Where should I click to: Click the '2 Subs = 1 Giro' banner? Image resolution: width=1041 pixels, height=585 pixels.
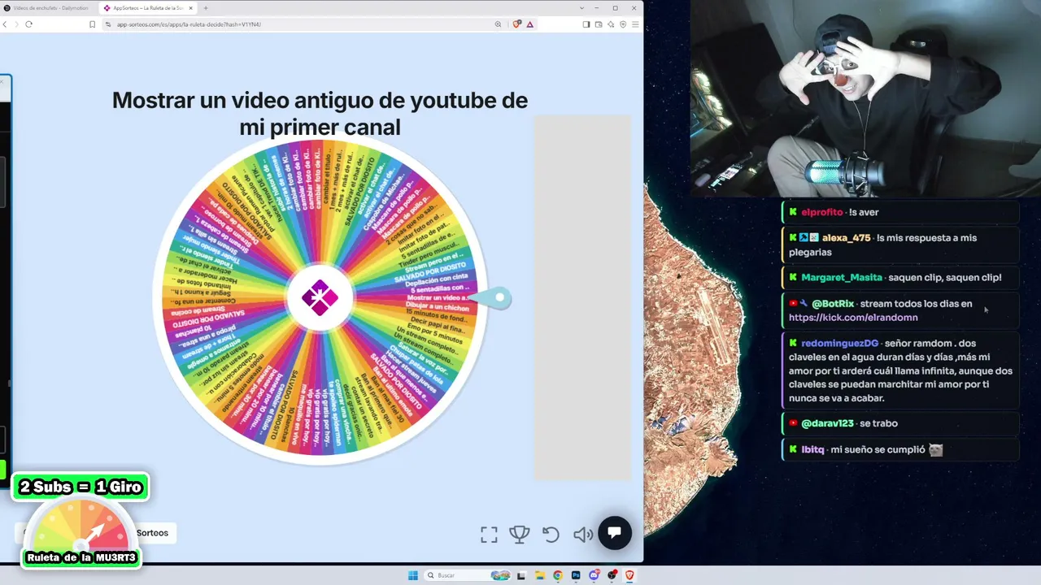coord(81,487)
